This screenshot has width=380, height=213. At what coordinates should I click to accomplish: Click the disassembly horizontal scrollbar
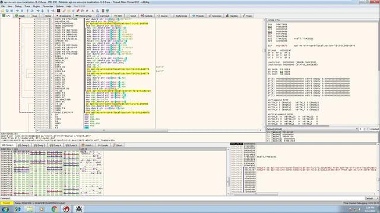click(149, 130)
